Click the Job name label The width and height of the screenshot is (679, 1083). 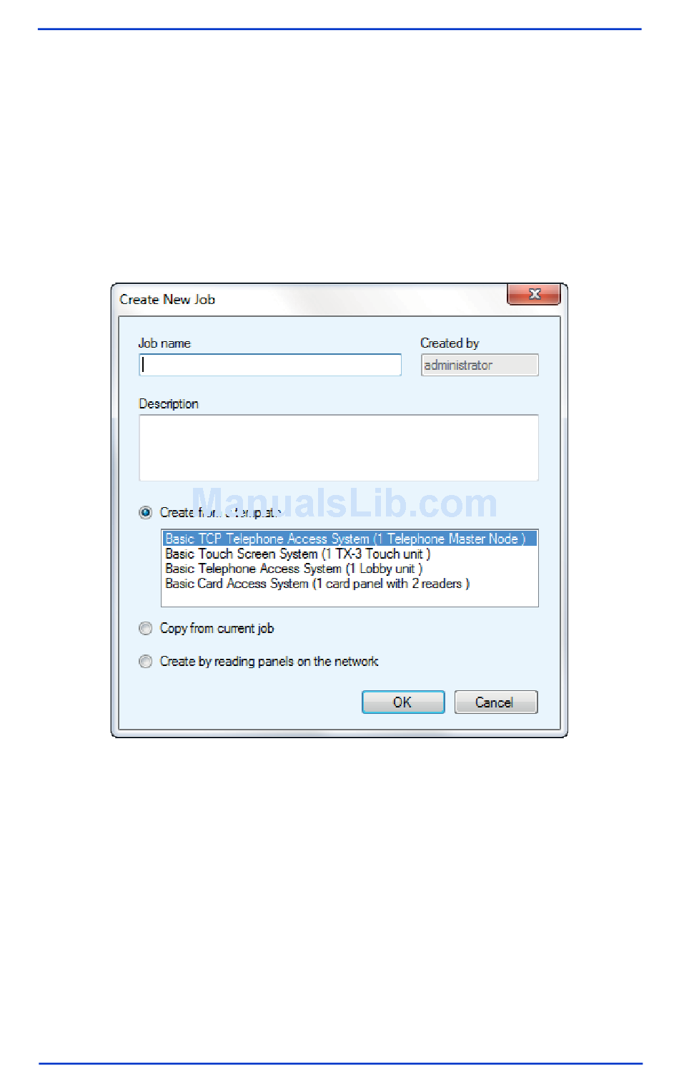[x=164, y=343]
